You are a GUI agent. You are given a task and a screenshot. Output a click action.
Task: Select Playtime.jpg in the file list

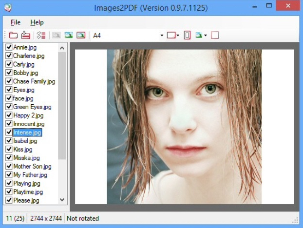(28, 192)
